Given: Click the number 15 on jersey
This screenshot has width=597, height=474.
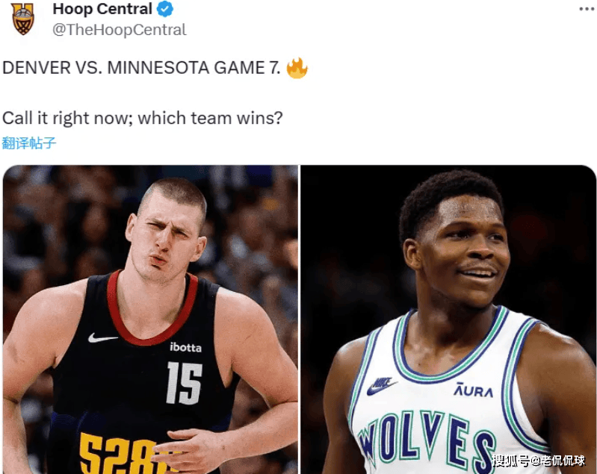Looking at the screenshot, I should (x=185, y=383).
